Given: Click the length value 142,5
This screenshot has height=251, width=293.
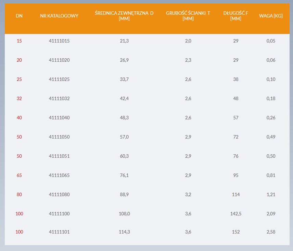Looking at the screenshot, I should coord(236,214).
